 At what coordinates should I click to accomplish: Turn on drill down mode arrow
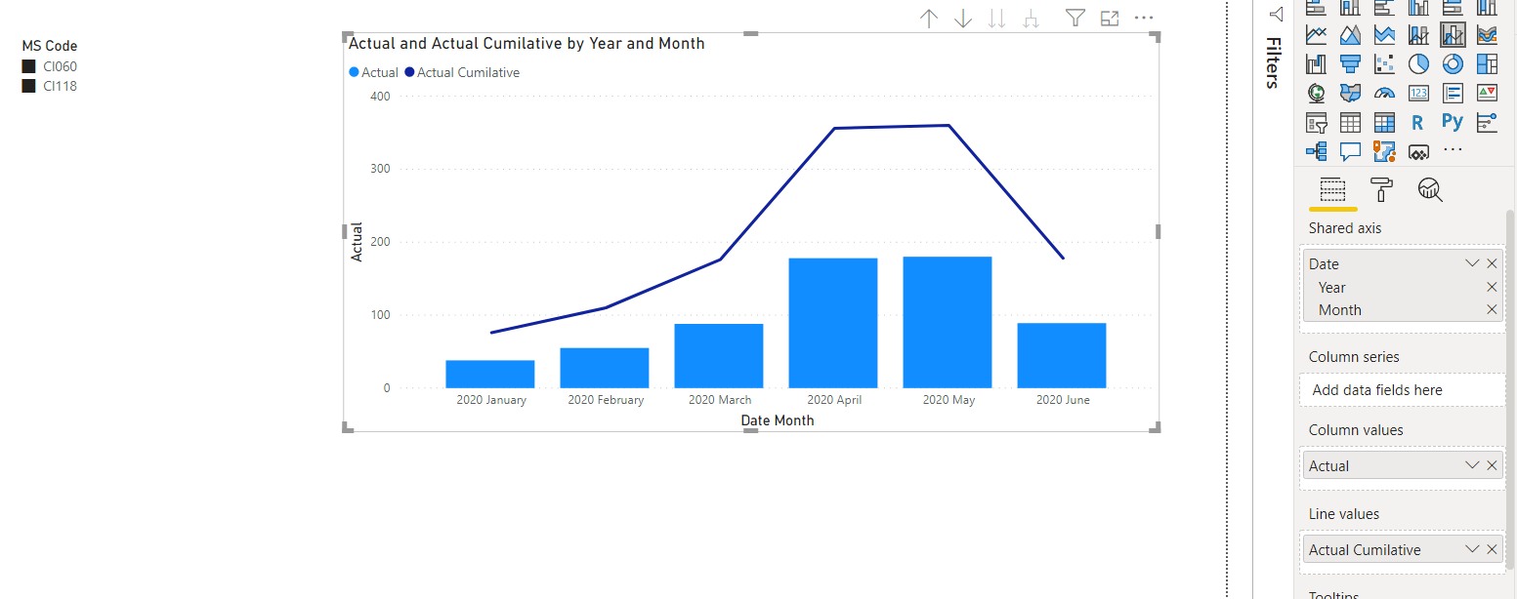tap(963, 19)
